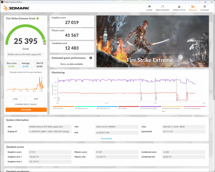Viewport: 215px width, 172px height.
Task: Click the LOAD button
Action: click(x=15, y=99)
